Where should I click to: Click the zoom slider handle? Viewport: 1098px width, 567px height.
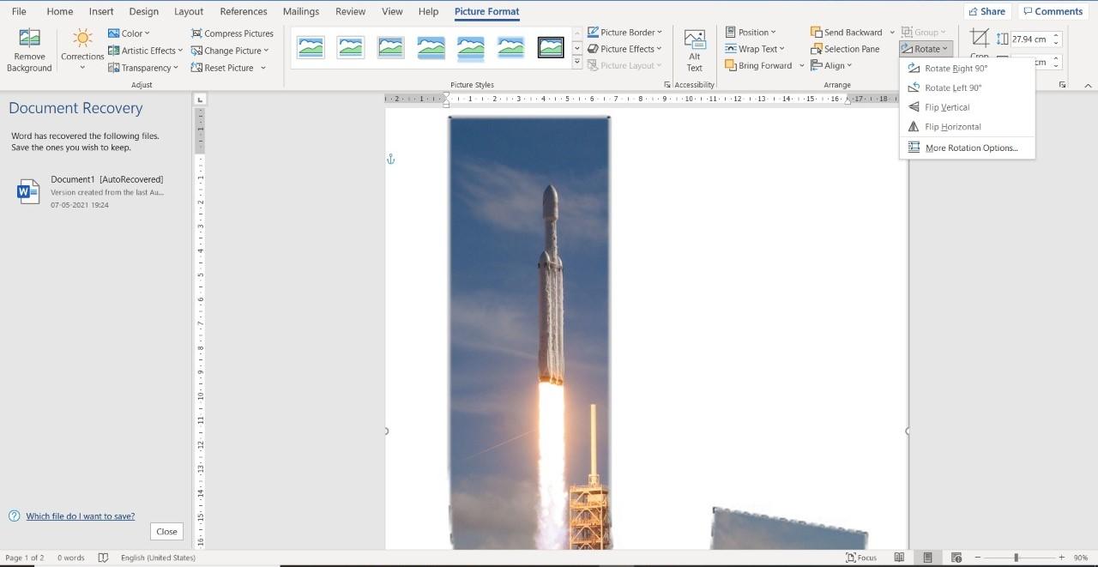1016,558
